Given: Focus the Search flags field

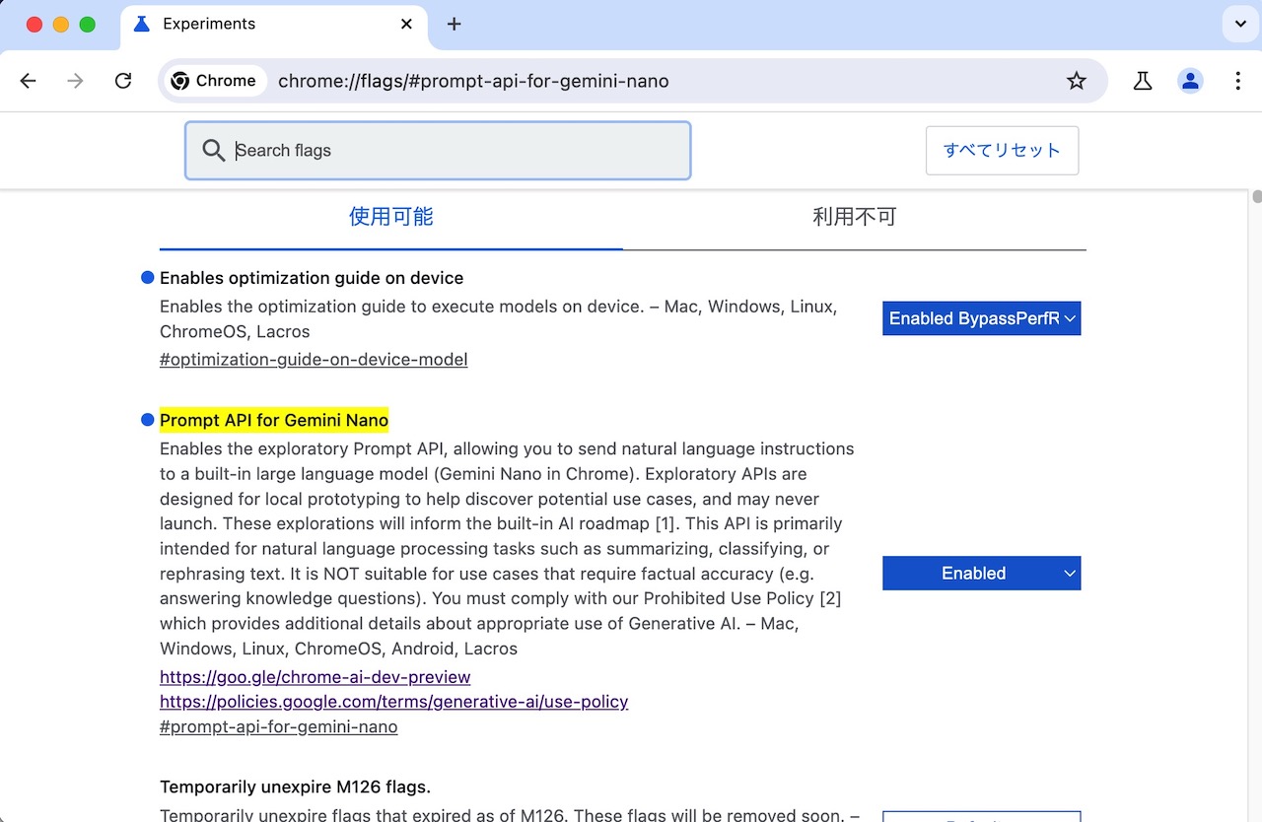Looking at the screenshot, I should point(438,151).
